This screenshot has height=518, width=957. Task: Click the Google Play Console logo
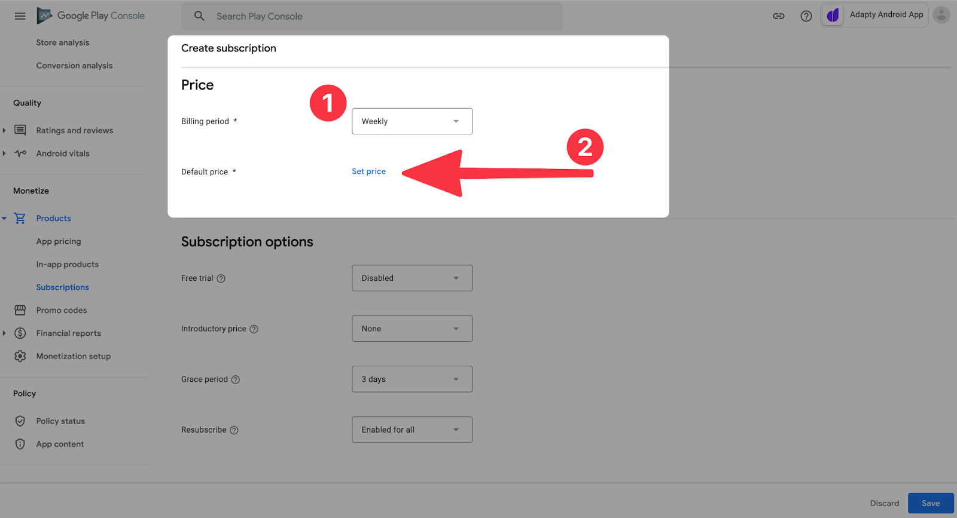point(91,16)
